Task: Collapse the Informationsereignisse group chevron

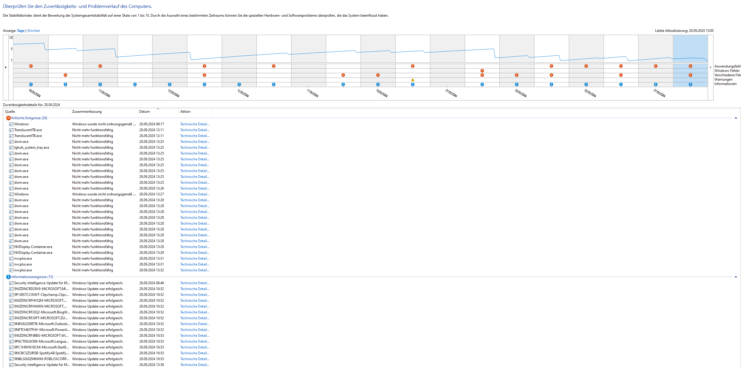Action: point(735,277)
